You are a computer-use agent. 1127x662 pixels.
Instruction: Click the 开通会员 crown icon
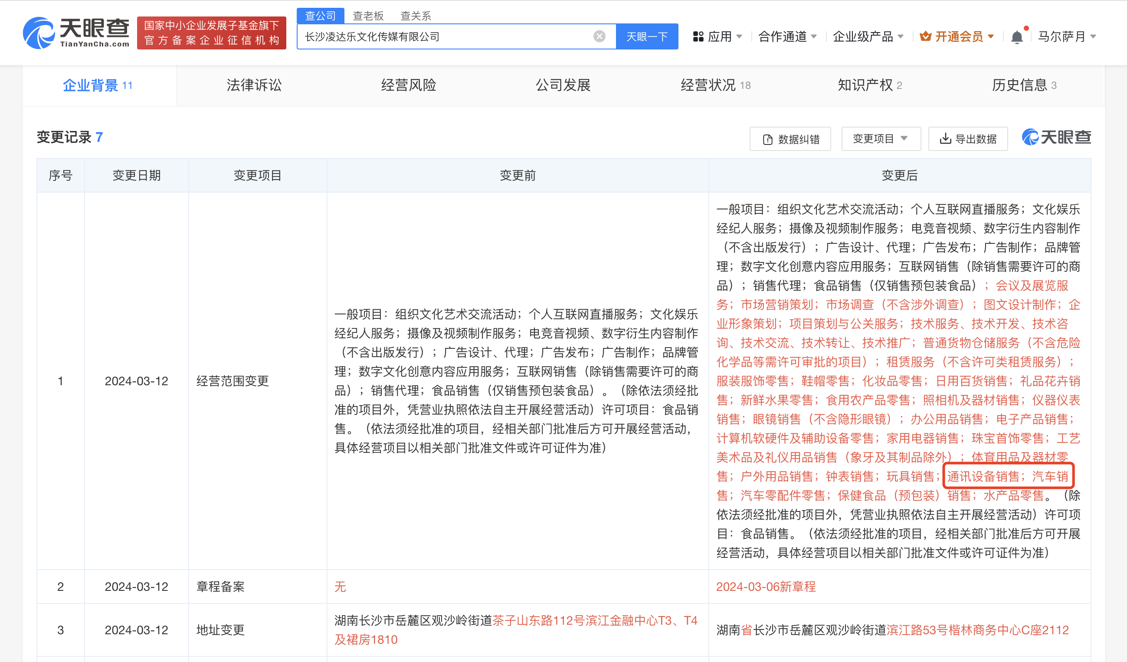point(925,36)
